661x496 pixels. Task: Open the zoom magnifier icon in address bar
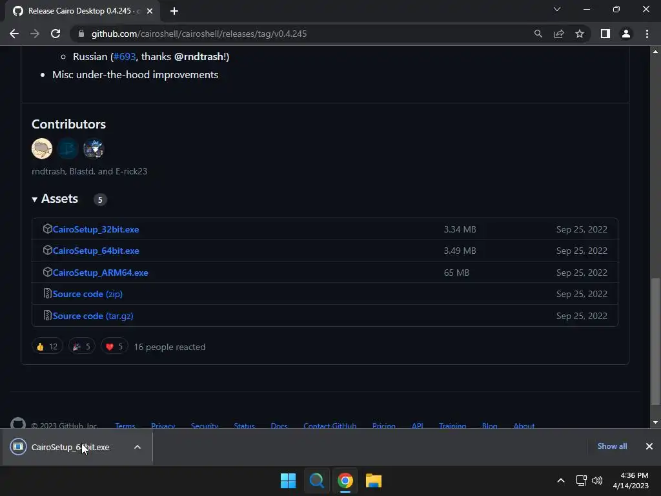point(538,34)
